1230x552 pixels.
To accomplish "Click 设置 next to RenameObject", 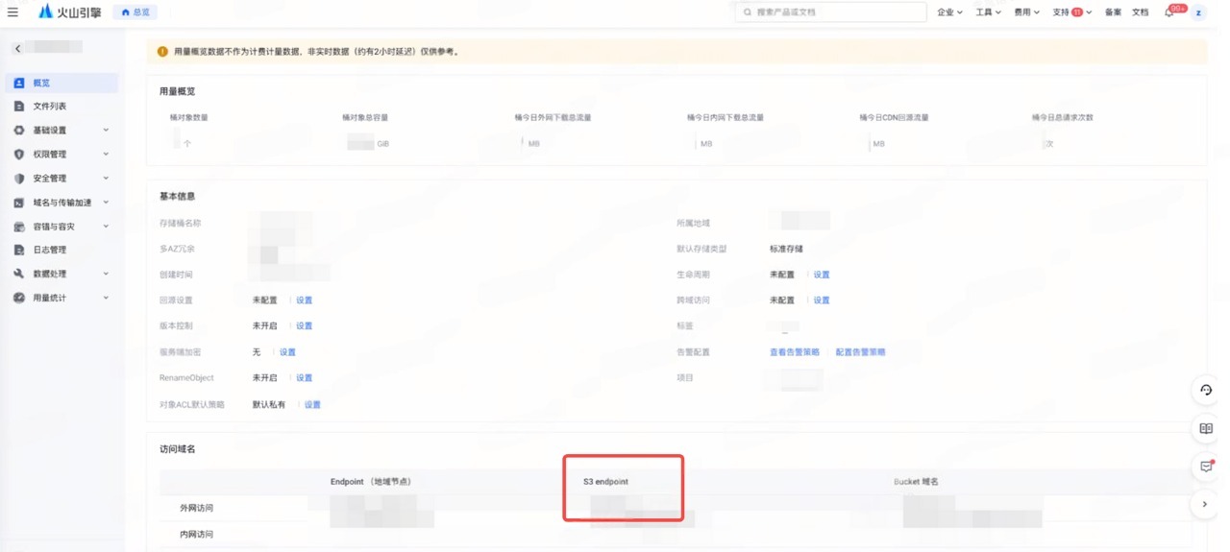I will [304, 378].
